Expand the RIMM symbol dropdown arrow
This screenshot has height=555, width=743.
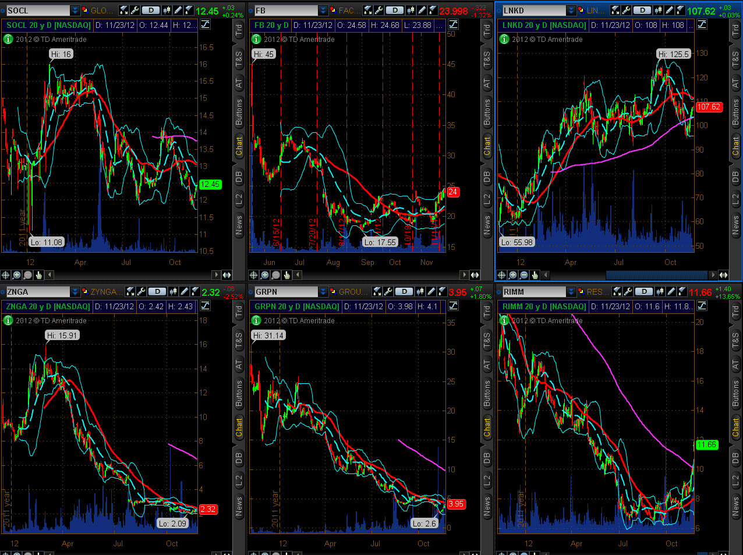pos(571,292)
